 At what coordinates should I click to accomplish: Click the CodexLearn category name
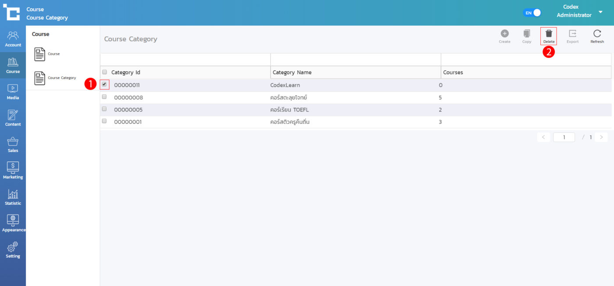285,85
